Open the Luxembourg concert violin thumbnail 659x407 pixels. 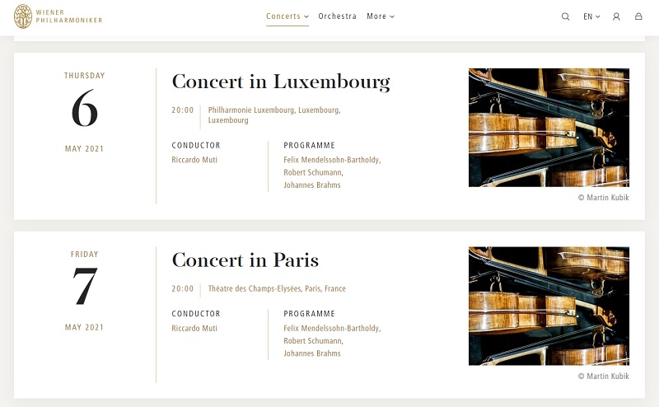click(549, 128)
